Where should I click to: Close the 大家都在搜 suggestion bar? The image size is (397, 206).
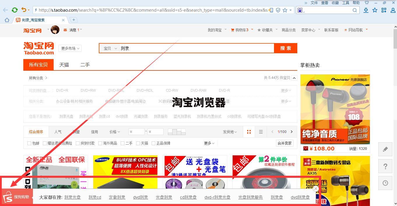[316, 189]
